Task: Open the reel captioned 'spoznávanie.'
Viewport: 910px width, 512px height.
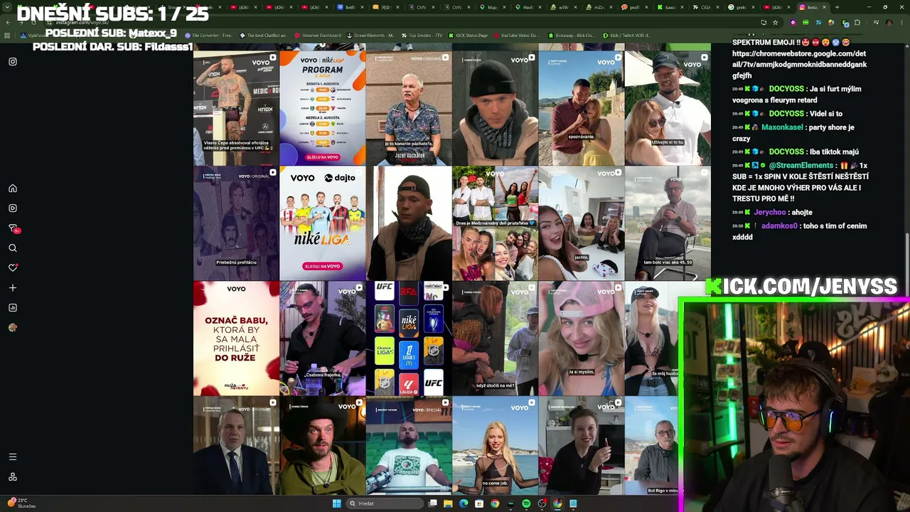Action: 582,107
